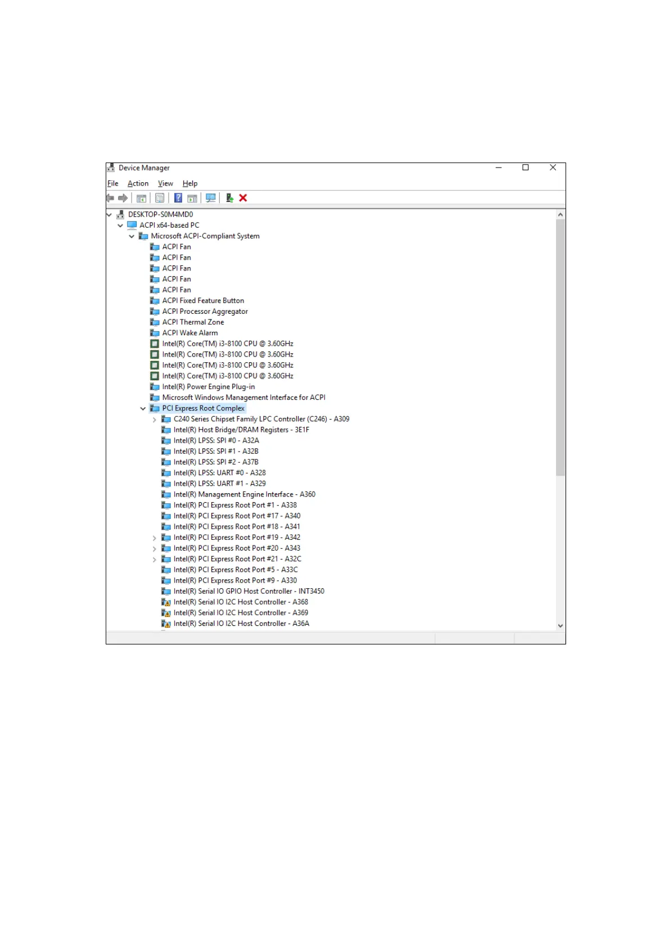Click icon beside Serial IO GPIO Host Controller
This screenshot has height=947, width=669.
click(166, 592)
